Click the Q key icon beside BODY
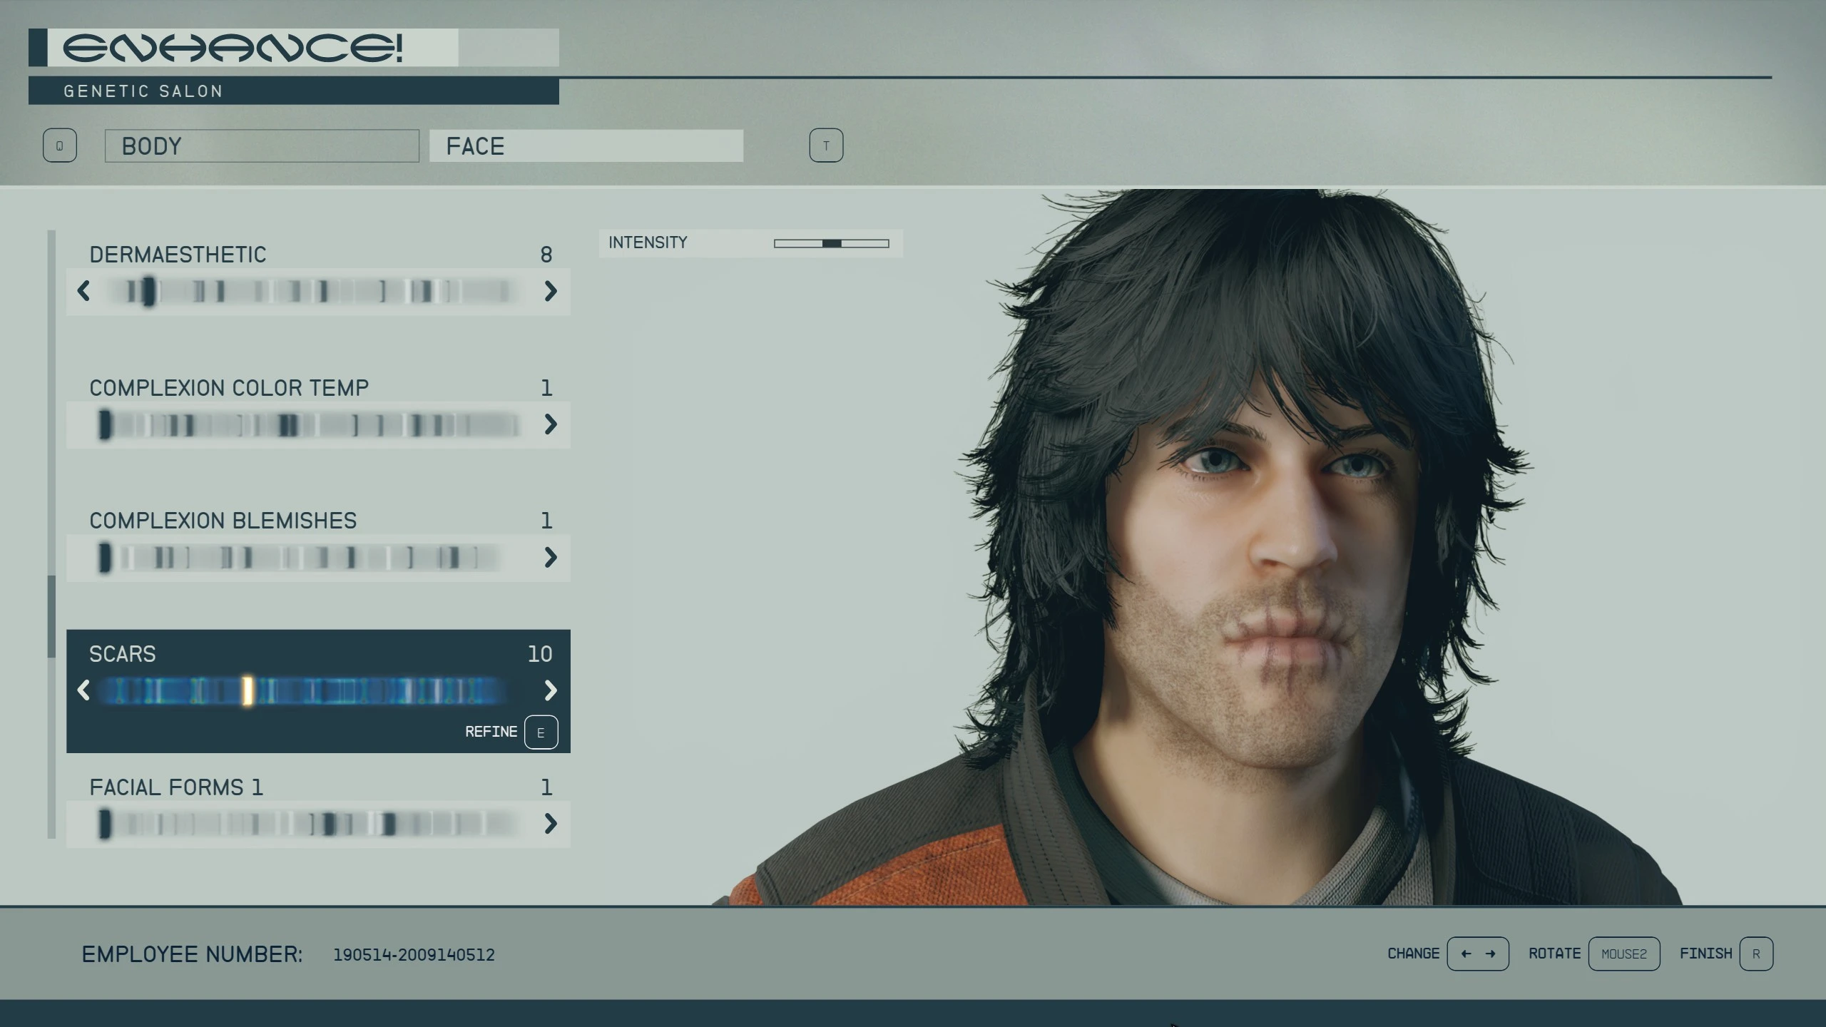The width and height of the screenshot is (1826, 1027). point(59,145)
